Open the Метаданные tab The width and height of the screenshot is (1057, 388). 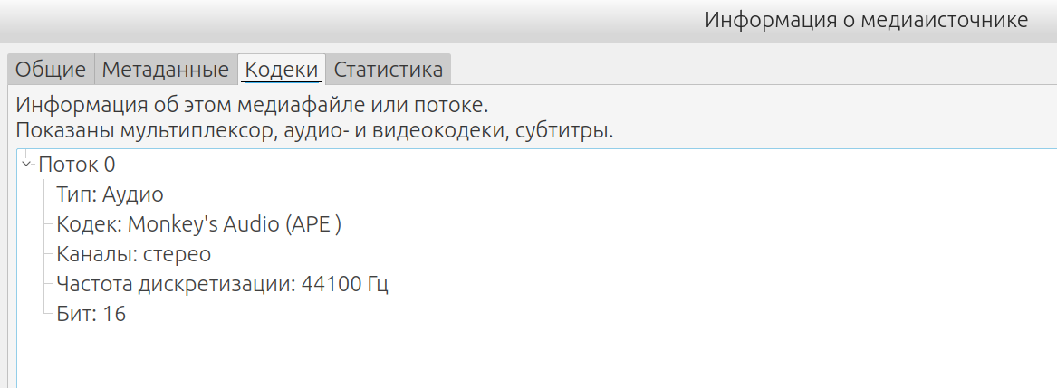165,70
